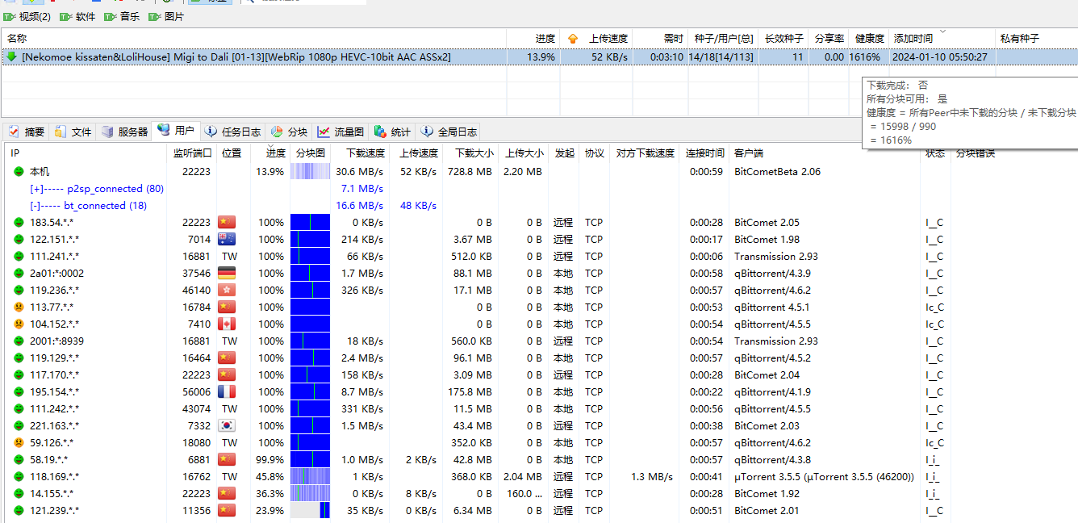Screen dimensions: 1078x523
Task: Click the green smiley icon beside peer 183.54.*.*
Action: click(19, 223)
